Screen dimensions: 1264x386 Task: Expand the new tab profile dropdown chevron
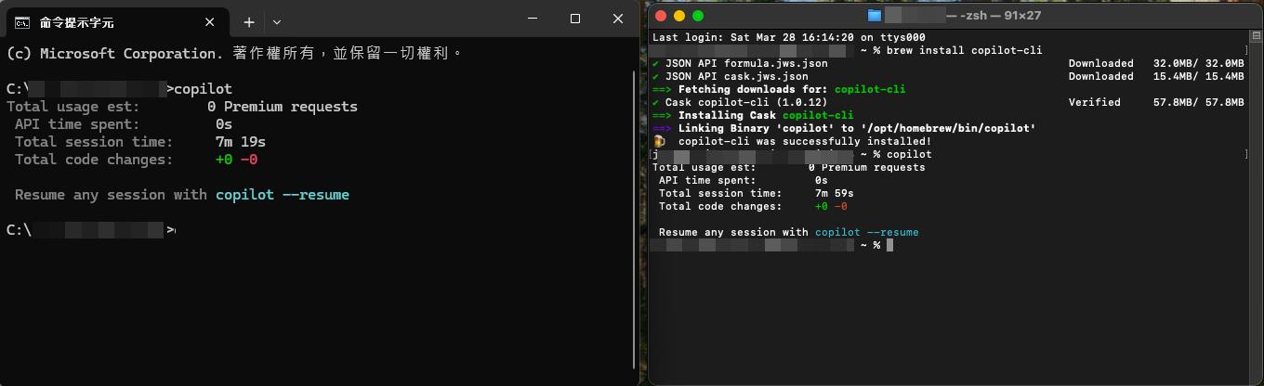click(x=277, y=21)
